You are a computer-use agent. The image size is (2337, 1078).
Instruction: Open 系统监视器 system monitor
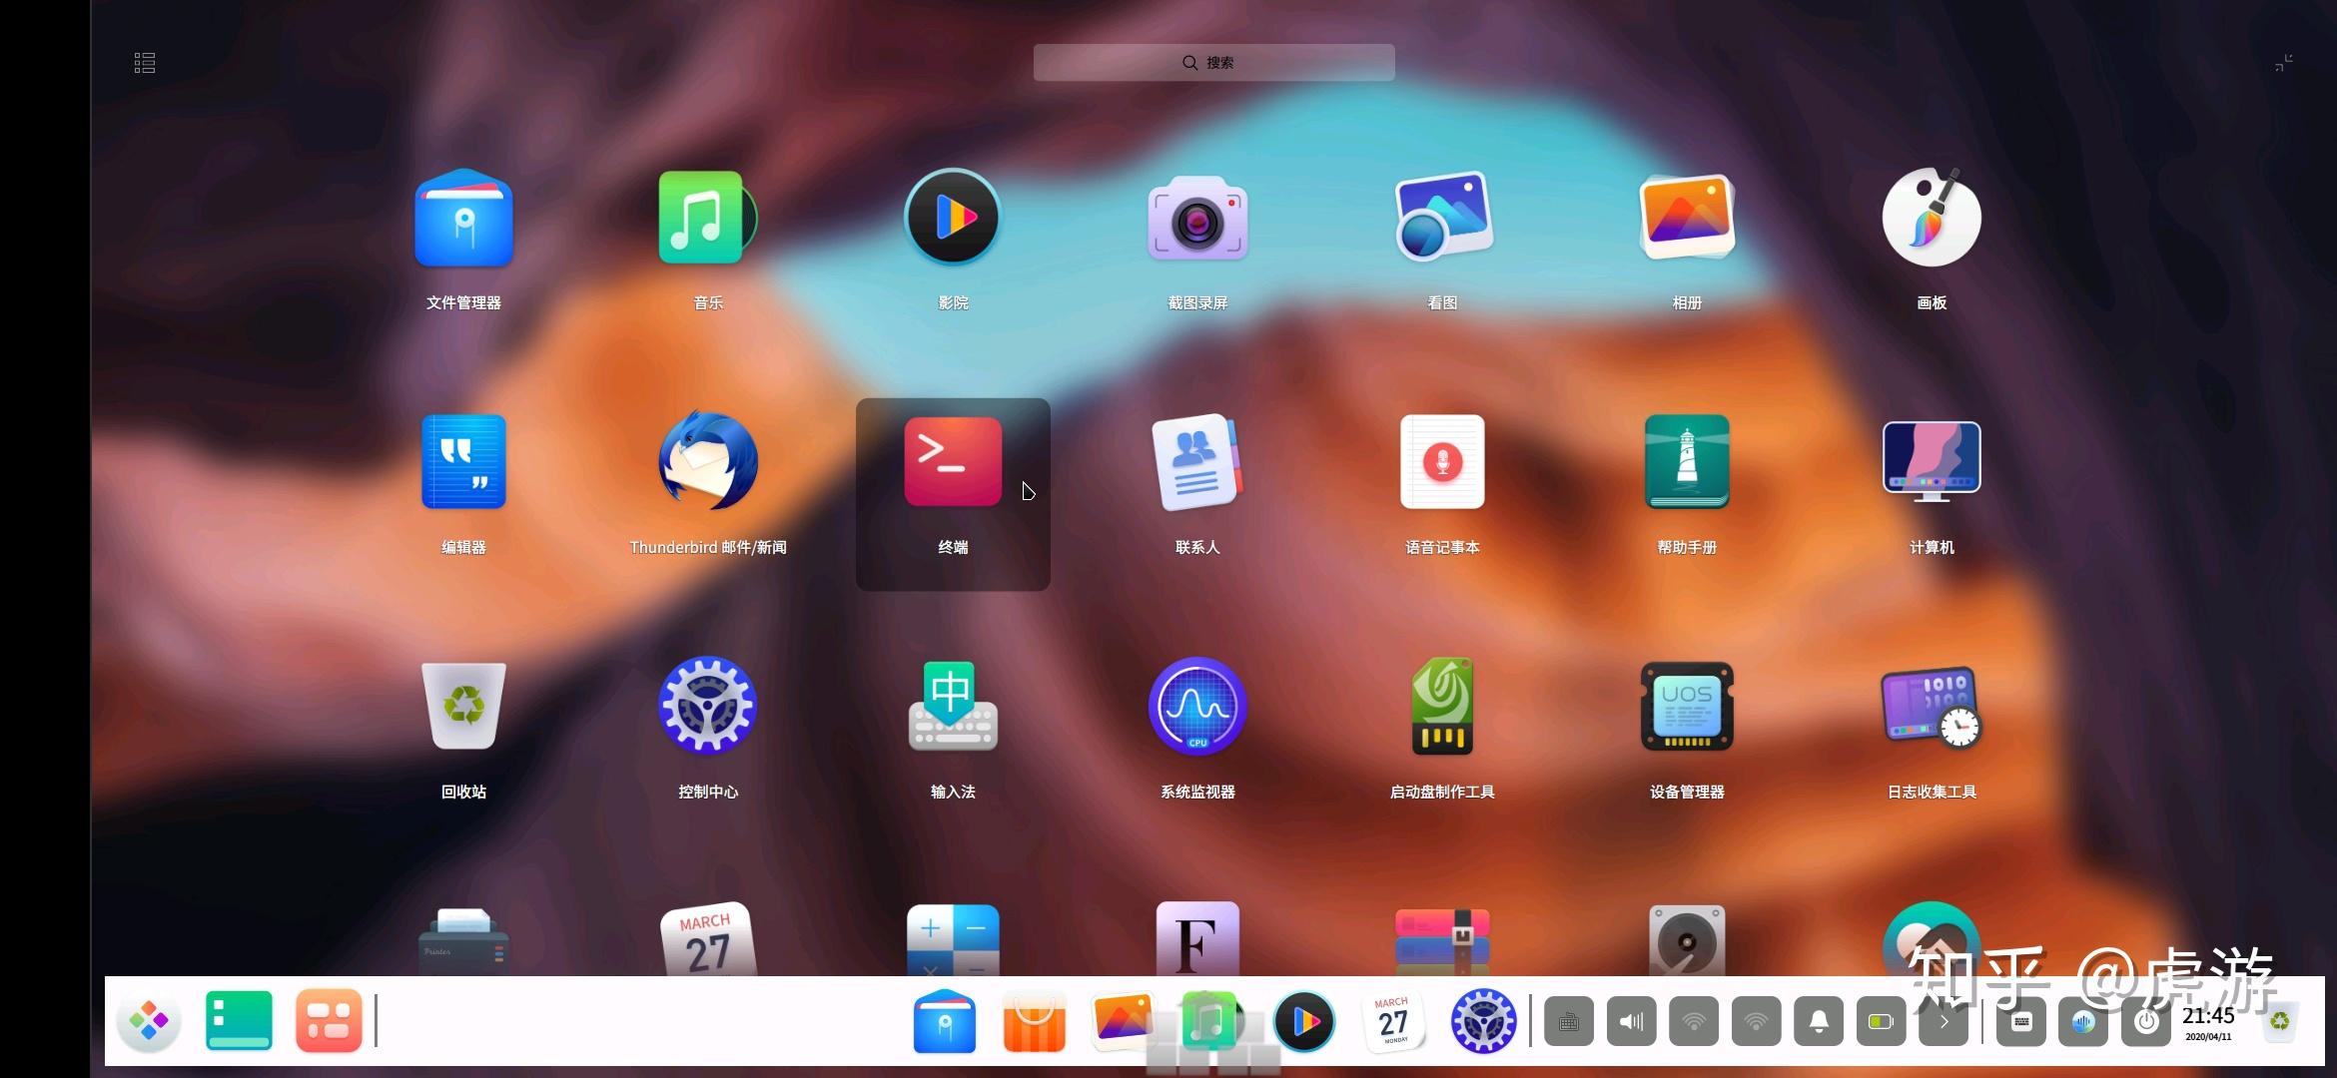(1197, 708)
